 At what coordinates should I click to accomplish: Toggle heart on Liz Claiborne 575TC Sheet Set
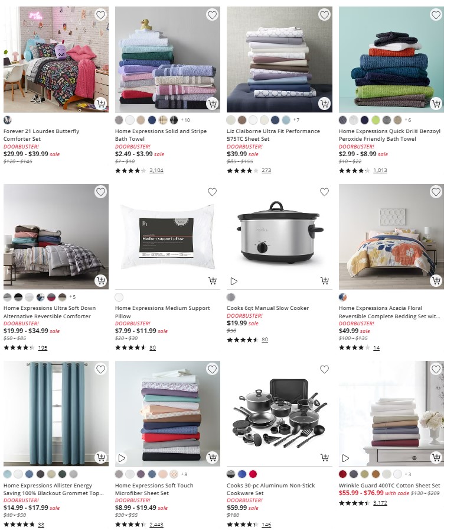click(x=324, y=15)
